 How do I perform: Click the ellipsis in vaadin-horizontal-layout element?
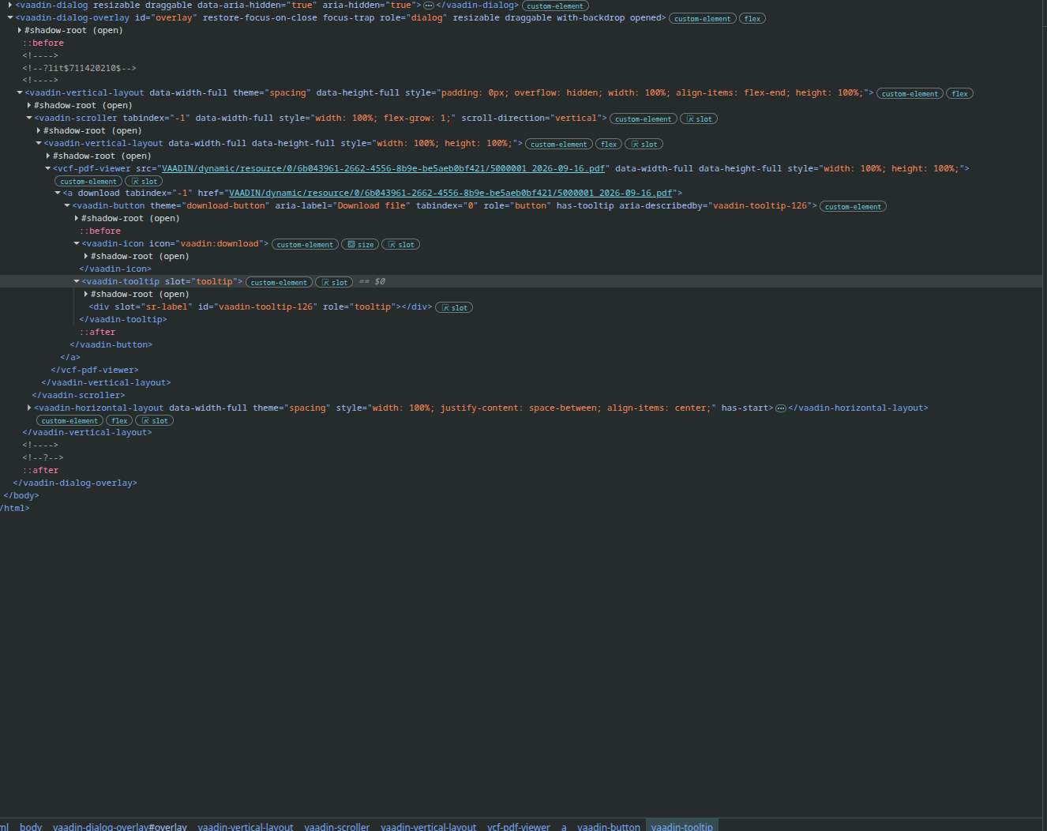click(x=781, y=408)
